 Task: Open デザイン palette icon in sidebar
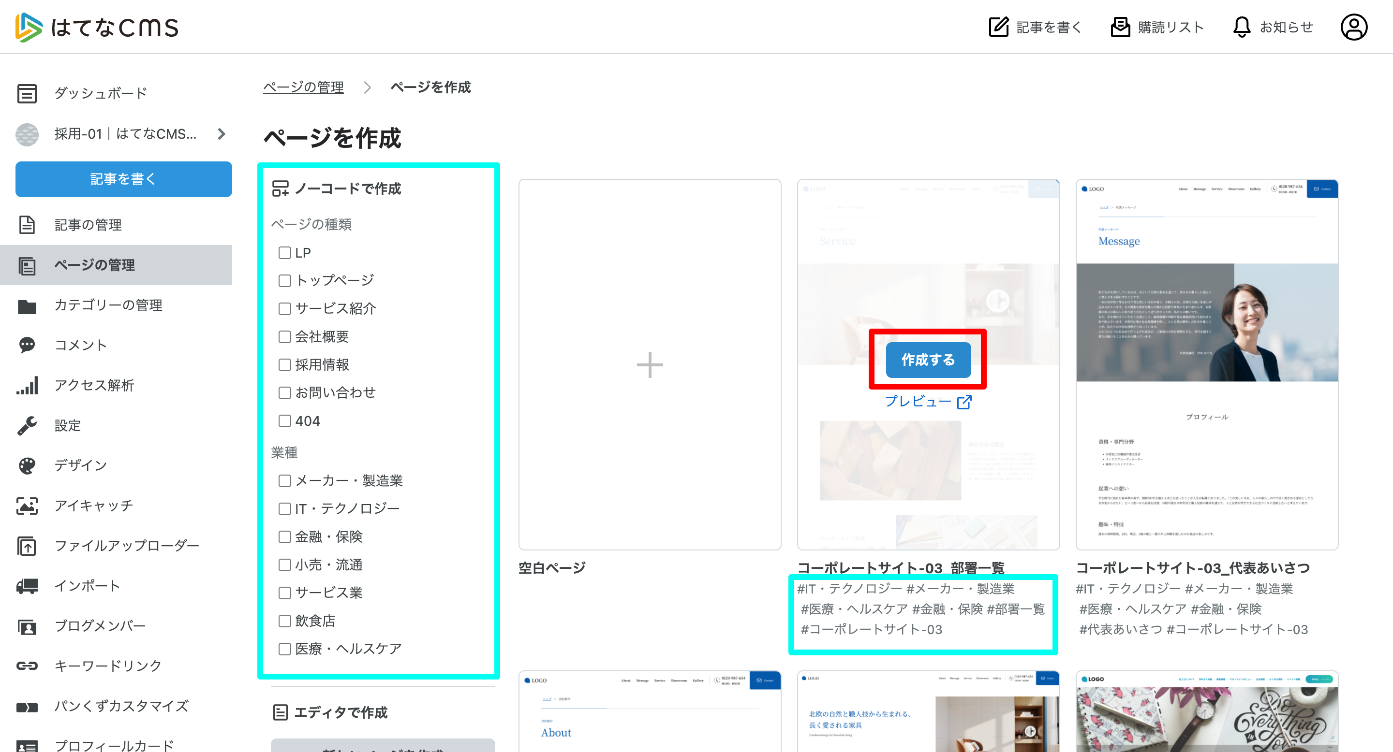[x=27, y=465]
